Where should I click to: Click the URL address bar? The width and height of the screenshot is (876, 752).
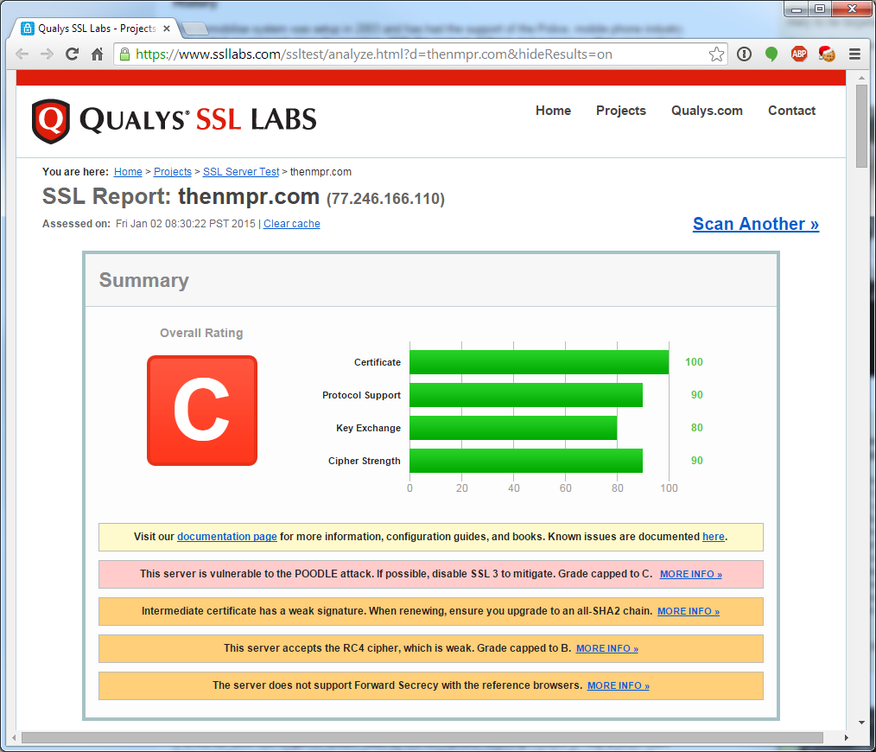[x=415, y=54]
